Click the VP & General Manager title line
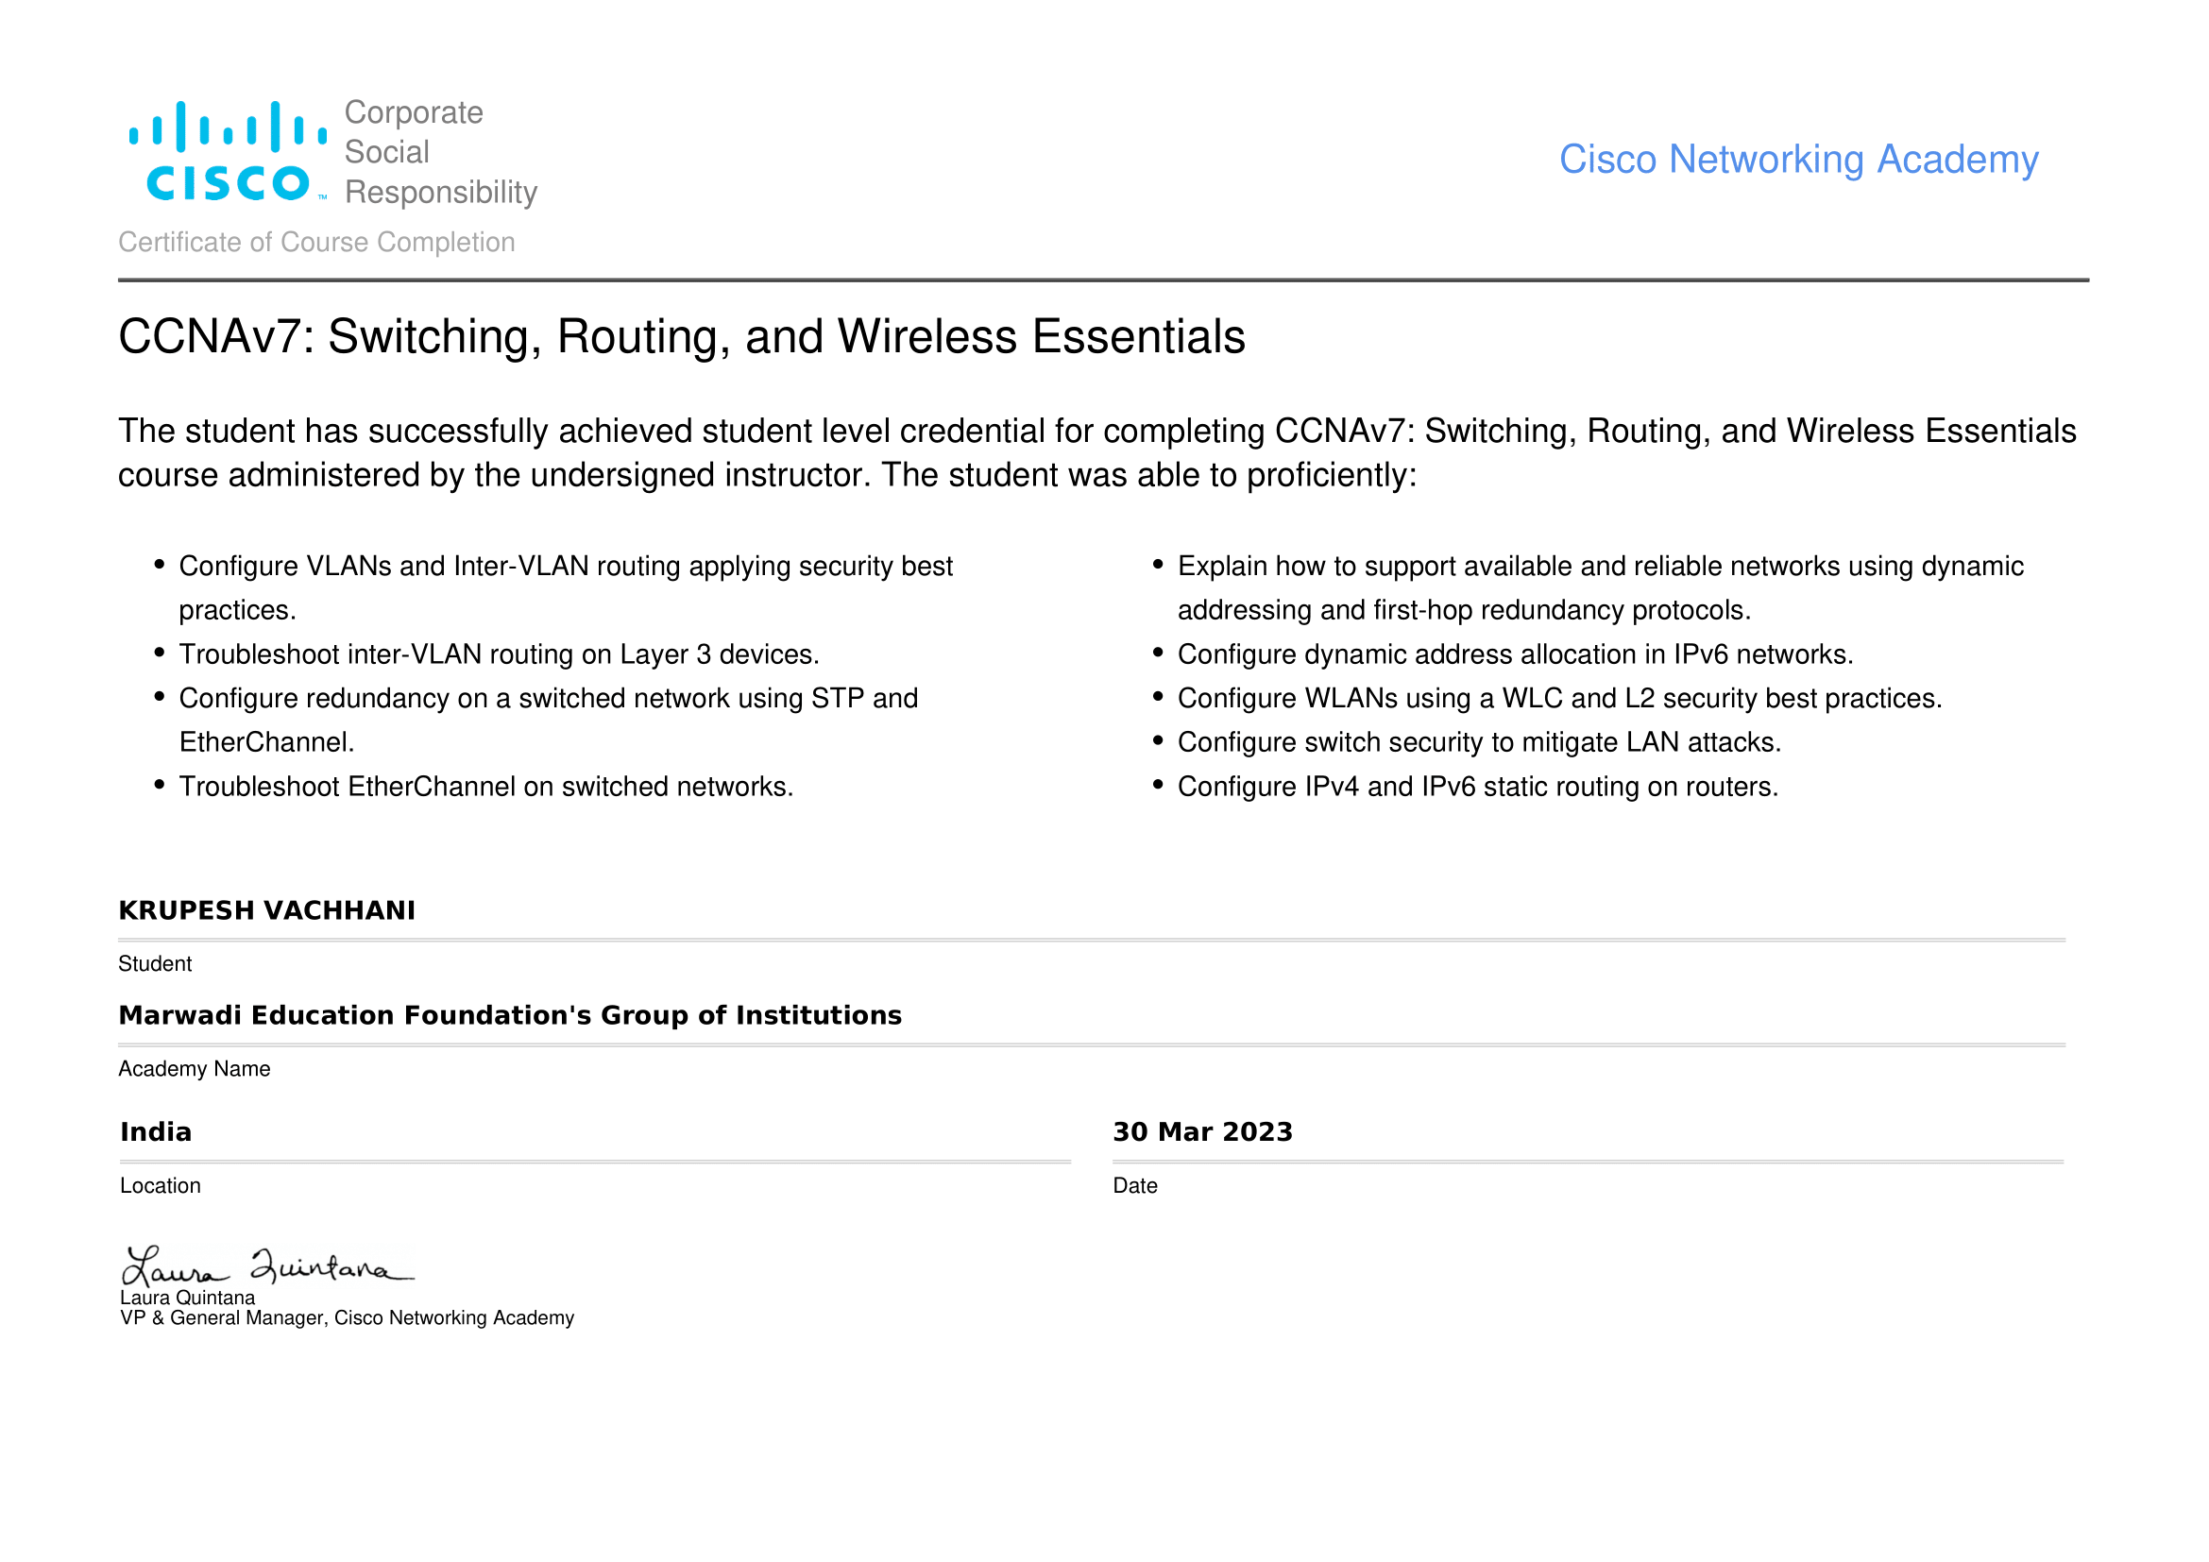The width and height of the screenshot is (2209, 1562). 347,1318
